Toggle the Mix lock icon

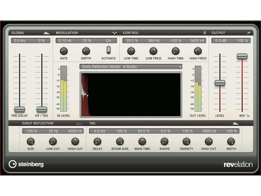[x=248, y=115]
